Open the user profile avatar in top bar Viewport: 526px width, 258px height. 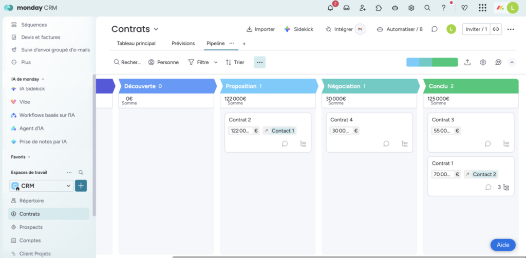[x=513, y=8]
